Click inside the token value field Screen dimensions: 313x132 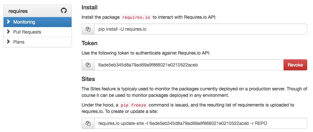[x=189, y=65]
